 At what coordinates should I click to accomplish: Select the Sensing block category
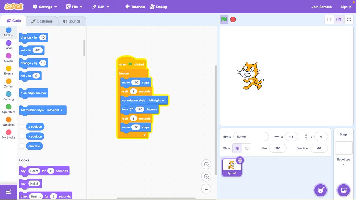pyautogui.click(x=9, y=96)
